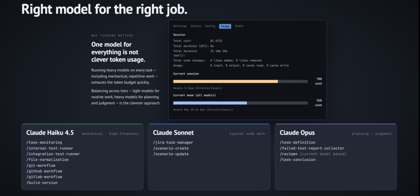Select the Config tab

click(x=210, y=26)
